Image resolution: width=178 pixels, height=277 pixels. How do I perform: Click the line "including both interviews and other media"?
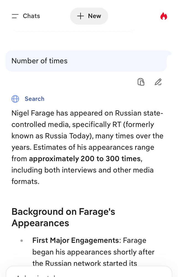[82, 170]
